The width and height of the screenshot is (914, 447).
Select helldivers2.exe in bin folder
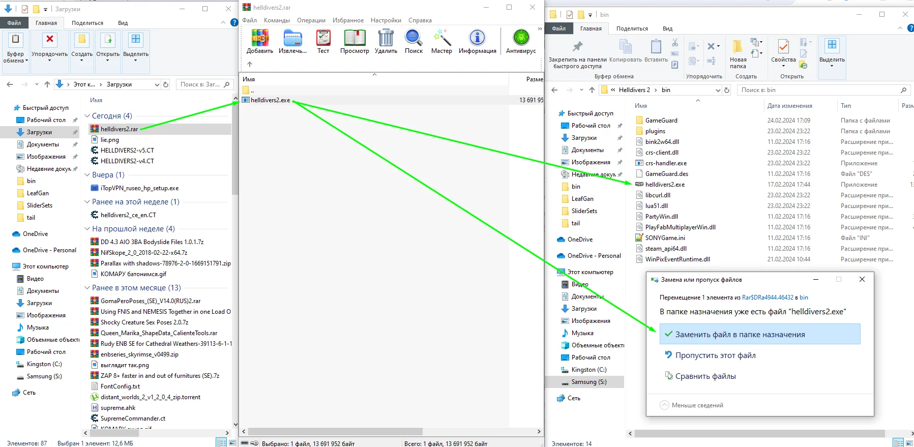point(665,185)
